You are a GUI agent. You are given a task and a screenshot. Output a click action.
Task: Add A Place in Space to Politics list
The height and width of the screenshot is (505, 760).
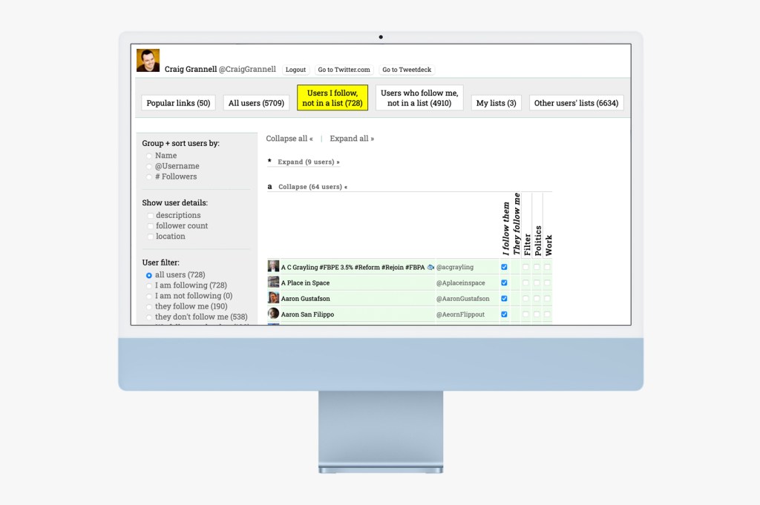537,283
